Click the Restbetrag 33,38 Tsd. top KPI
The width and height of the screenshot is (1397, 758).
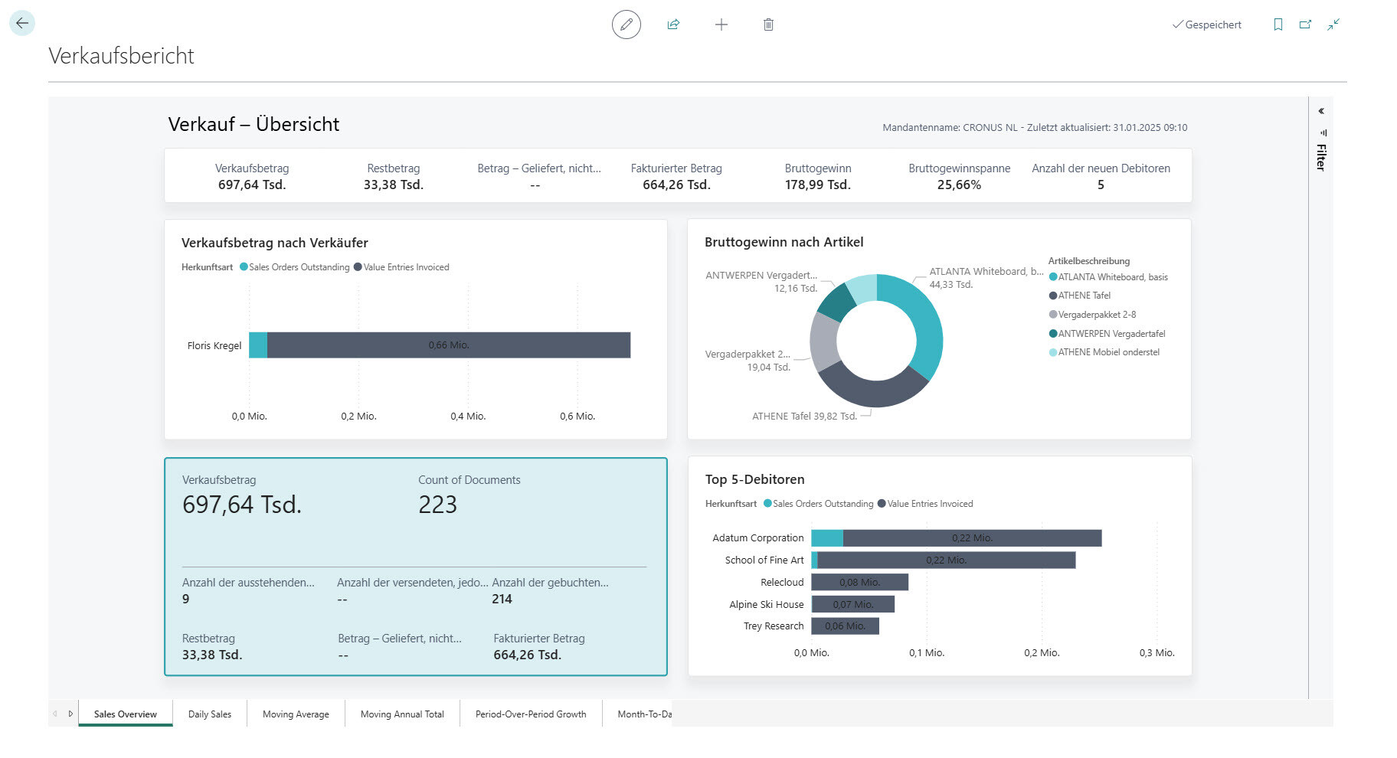point(394,177)
